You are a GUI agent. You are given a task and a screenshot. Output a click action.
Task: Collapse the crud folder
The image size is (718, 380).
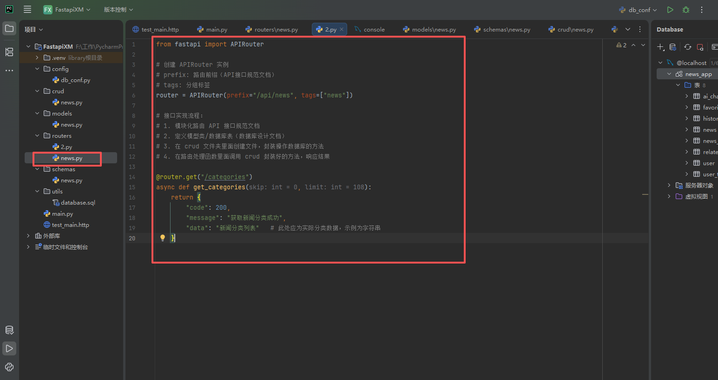click(x=37, y=91)
